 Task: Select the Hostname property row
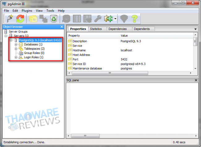(x=130, y=50)
